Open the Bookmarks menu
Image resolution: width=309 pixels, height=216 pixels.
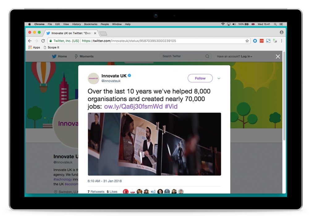tap(91, 24)
